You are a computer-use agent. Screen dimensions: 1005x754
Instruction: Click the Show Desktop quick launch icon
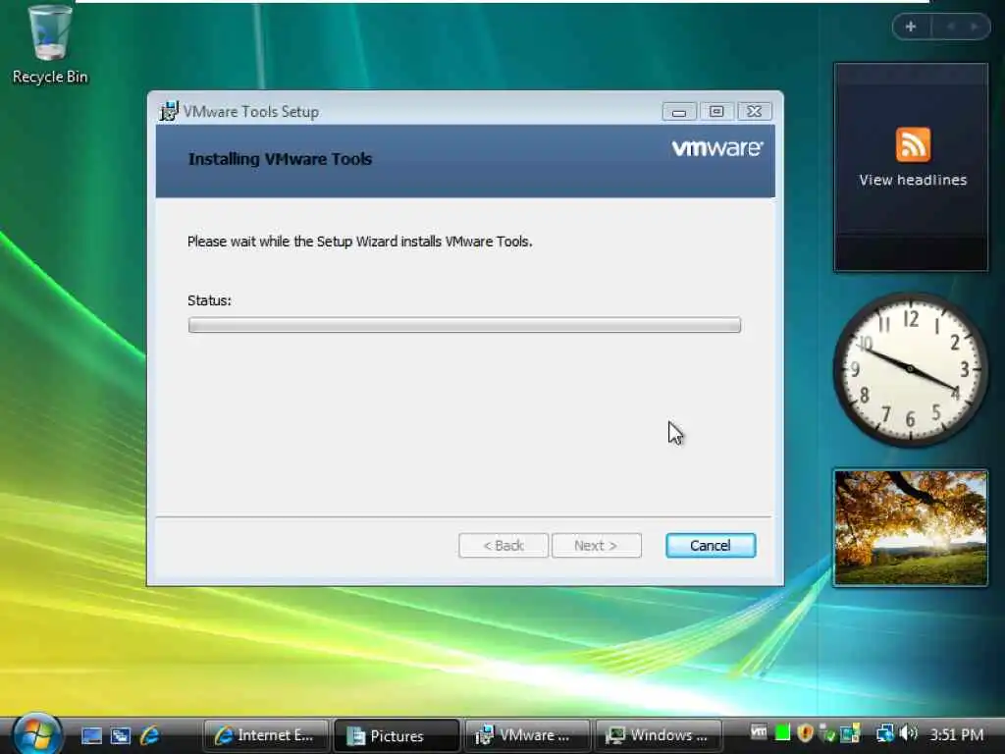click(x=91, y=735)
